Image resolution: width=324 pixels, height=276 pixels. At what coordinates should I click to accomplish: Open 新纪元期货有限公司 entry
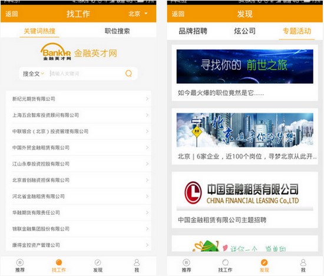tap(78, 99)
